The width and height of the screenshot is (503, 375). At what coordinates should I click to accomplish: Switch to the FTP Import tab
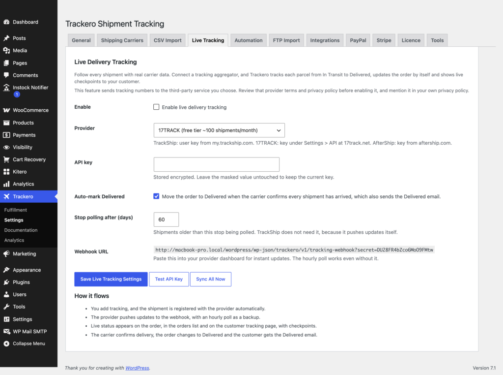tap(286, 40)
